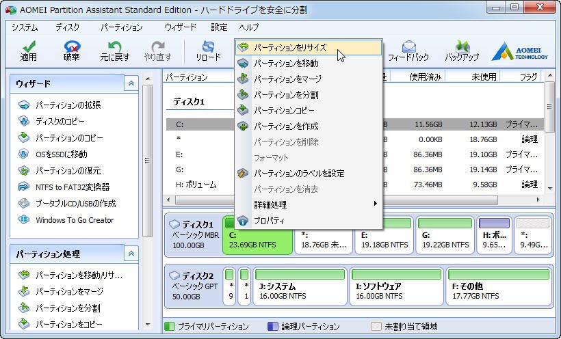This screenshot has height=339, width=561.
Task: Click the パーティションのコピー wizard icon
Action: tap(24, 137)
